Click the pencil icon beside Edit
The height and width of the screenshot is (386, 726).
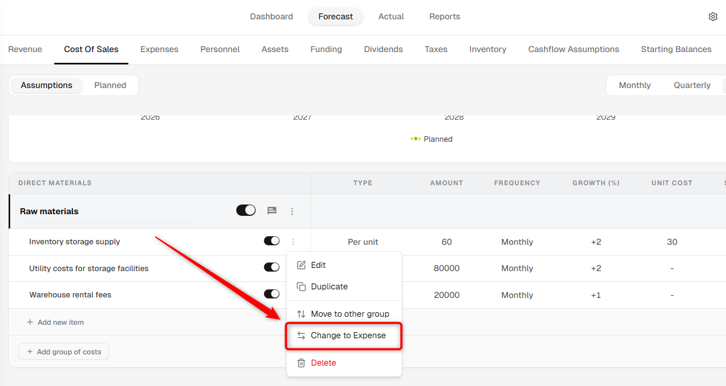301,265
